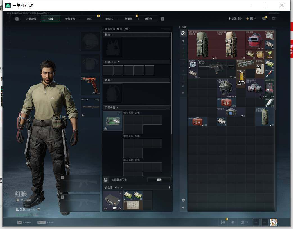Viewport: 293px width, 229px height.
Task: Click the red pistol in the sidearm slot
Action: click(x=90, y=85)
